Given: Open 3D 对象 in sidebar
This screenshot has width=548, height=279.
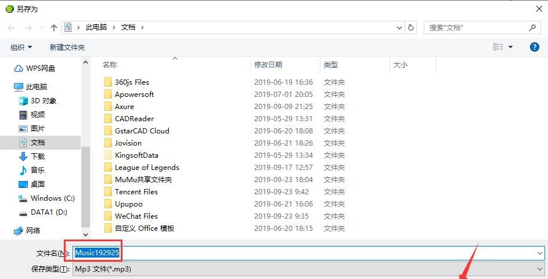Looking at the screenshot, I should 37,100.
